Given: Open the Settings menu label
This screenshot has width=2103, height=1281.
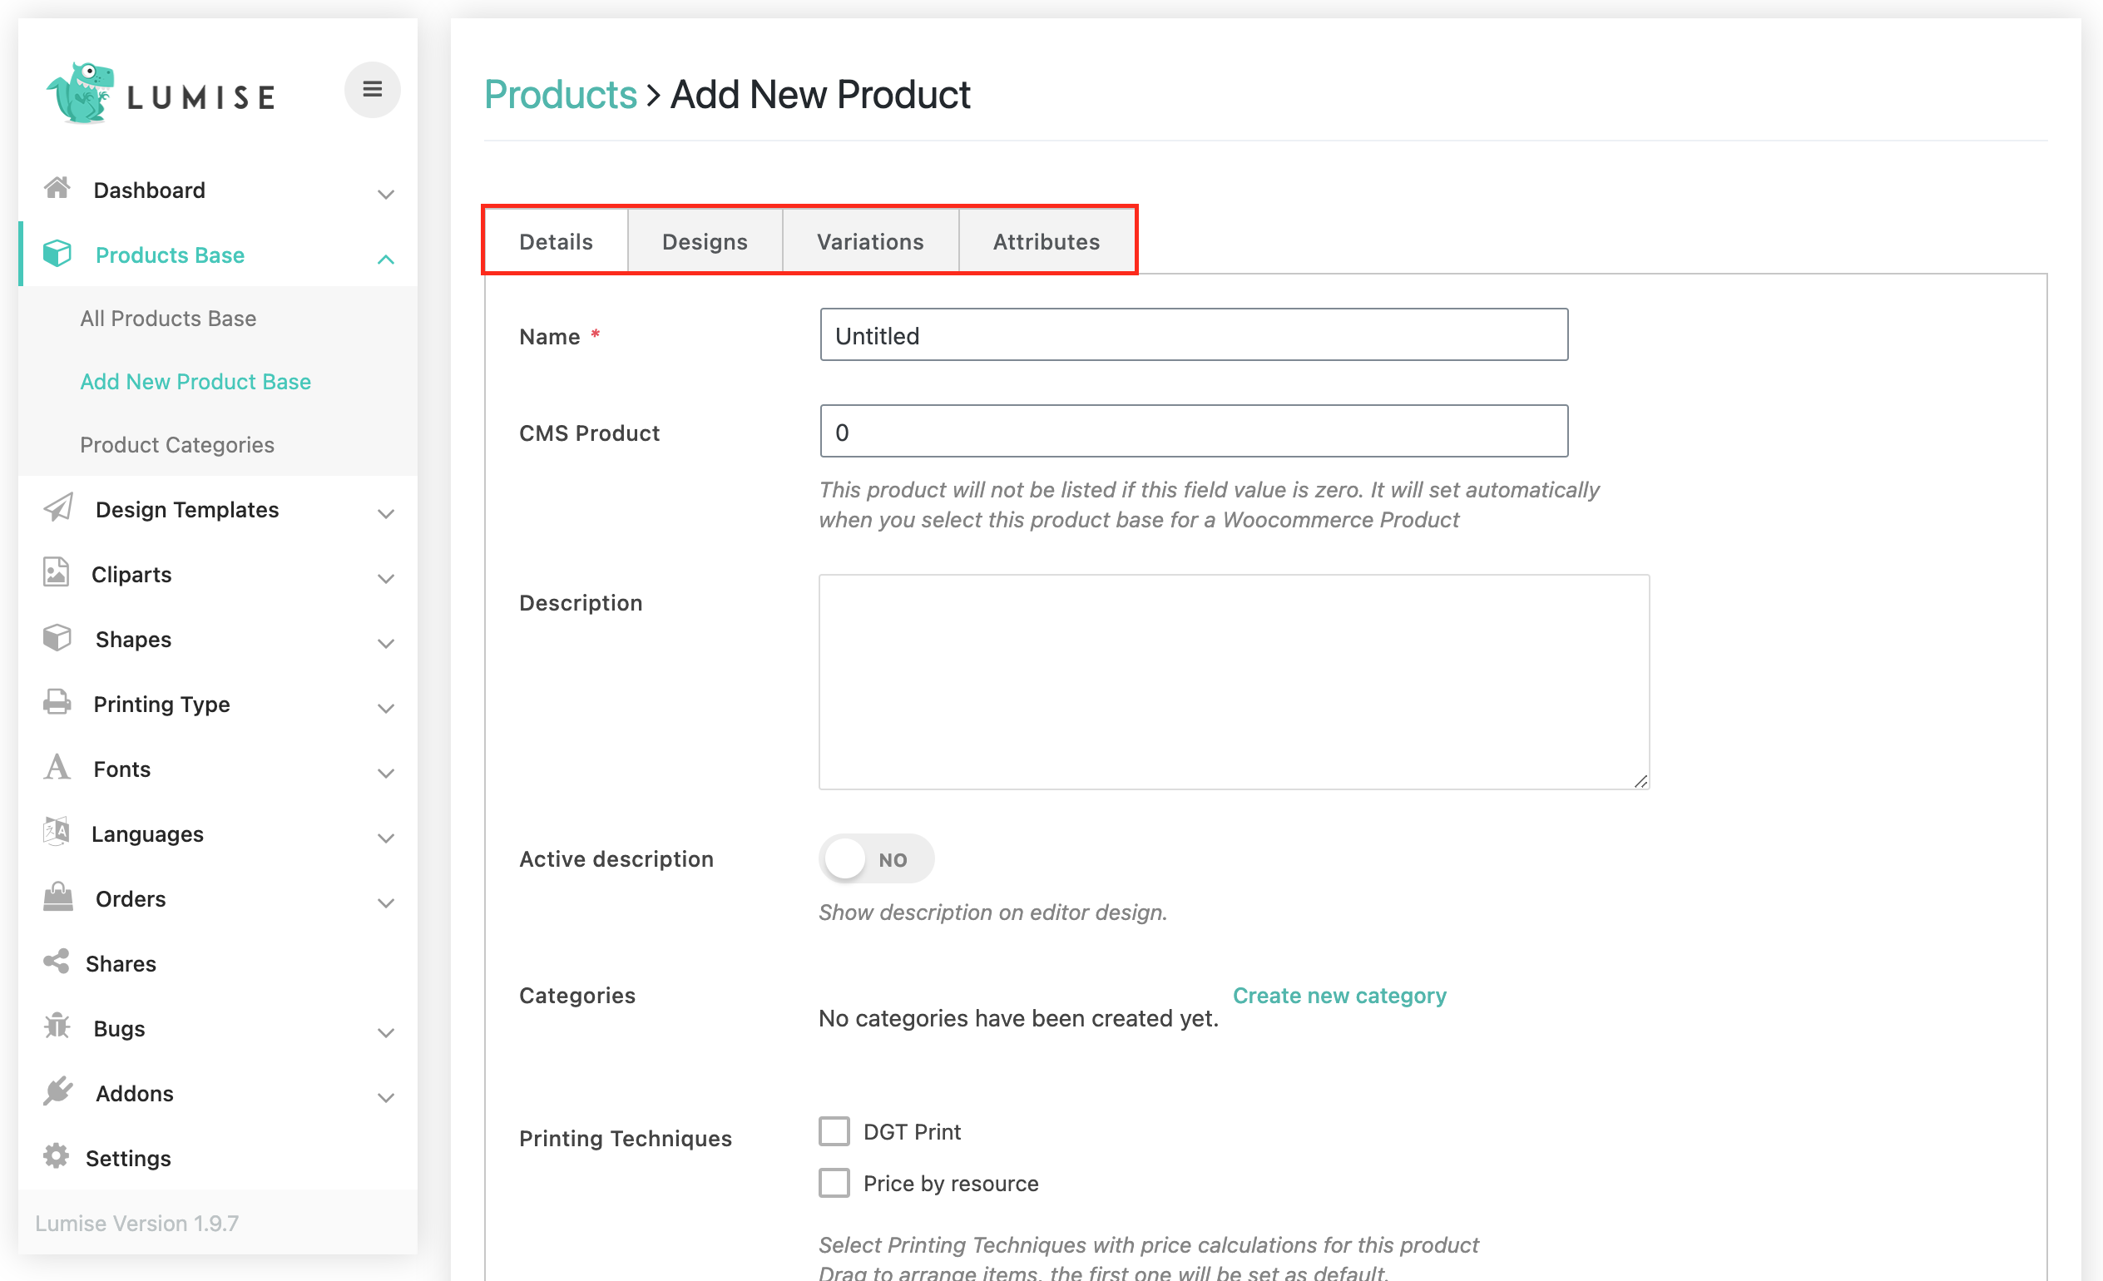Looking at the screenshot, I should [x=128, y=1158].
